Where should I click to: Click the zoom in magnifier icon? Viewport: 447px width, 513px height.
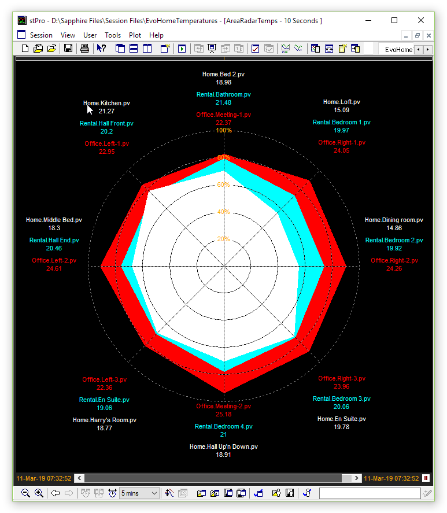coord(39,493)
